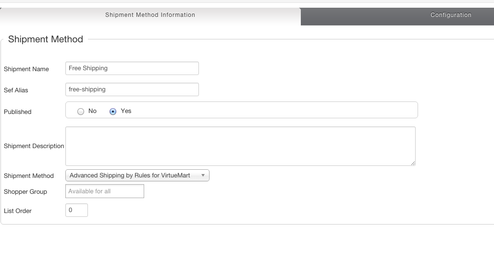Viewport: 494px width, 276px height.
Task: Switch to Shipment Method Information tab
Action: (x=150, y=15)
